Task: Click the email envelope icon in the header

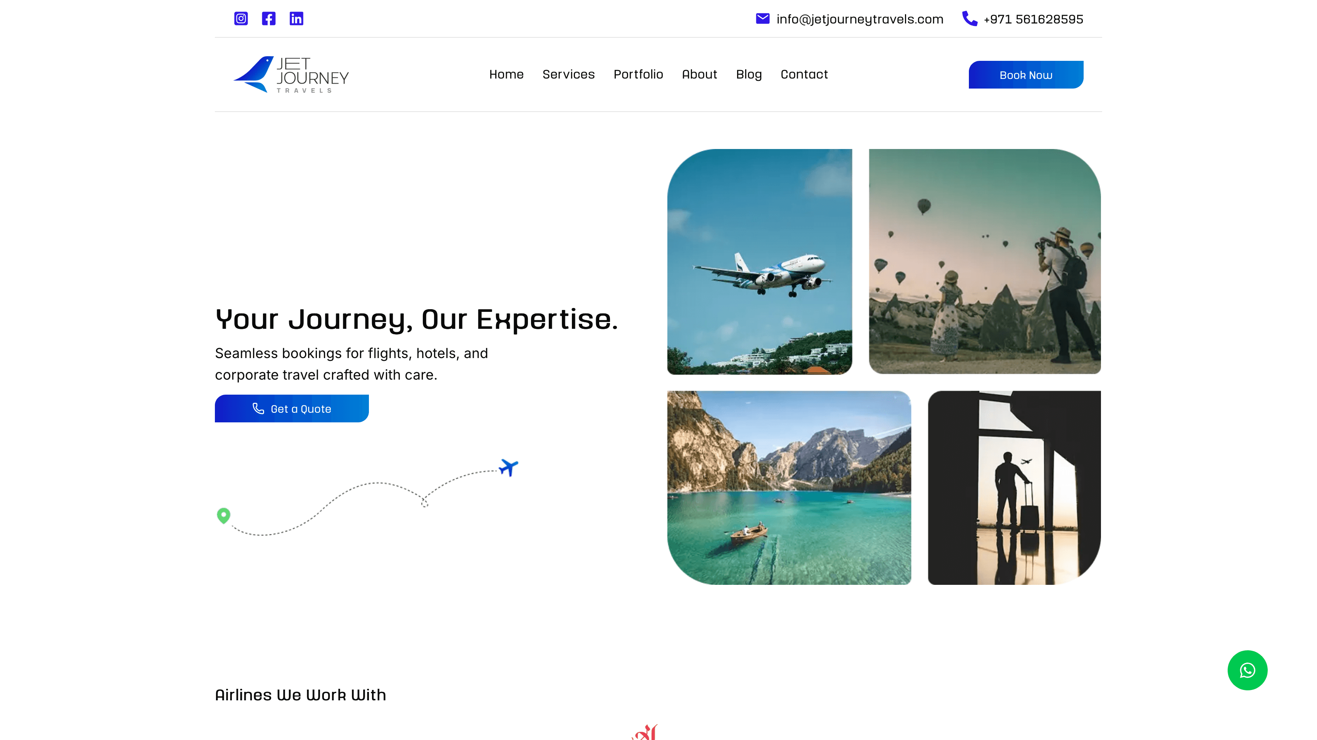Action: click(762, 19)
